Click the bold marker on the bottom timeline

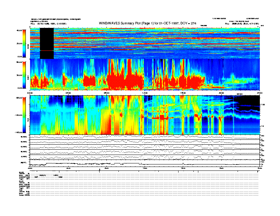pyautogui.click(x=99, y=171)
